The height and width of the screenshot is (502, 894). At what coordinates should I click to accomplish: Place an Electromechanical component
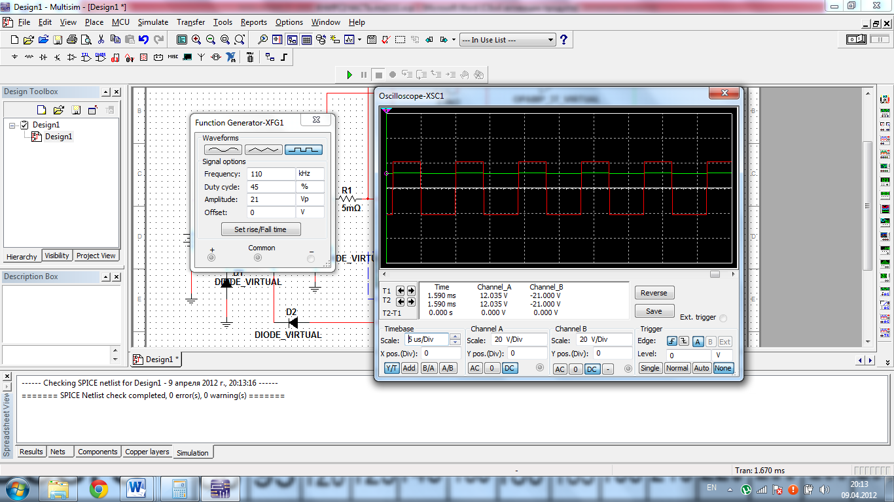click(x=216, y=57)
